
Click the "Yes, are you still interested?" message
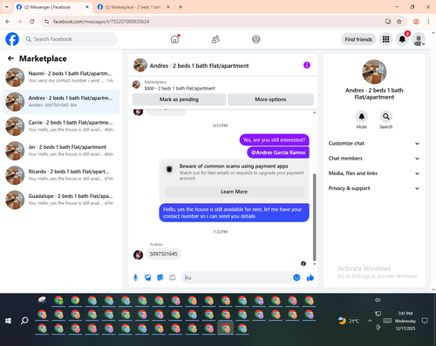tap(274, 140)
